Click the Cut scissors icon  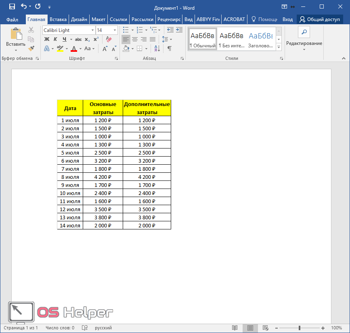pyautogui.click(x=31, y=30)
